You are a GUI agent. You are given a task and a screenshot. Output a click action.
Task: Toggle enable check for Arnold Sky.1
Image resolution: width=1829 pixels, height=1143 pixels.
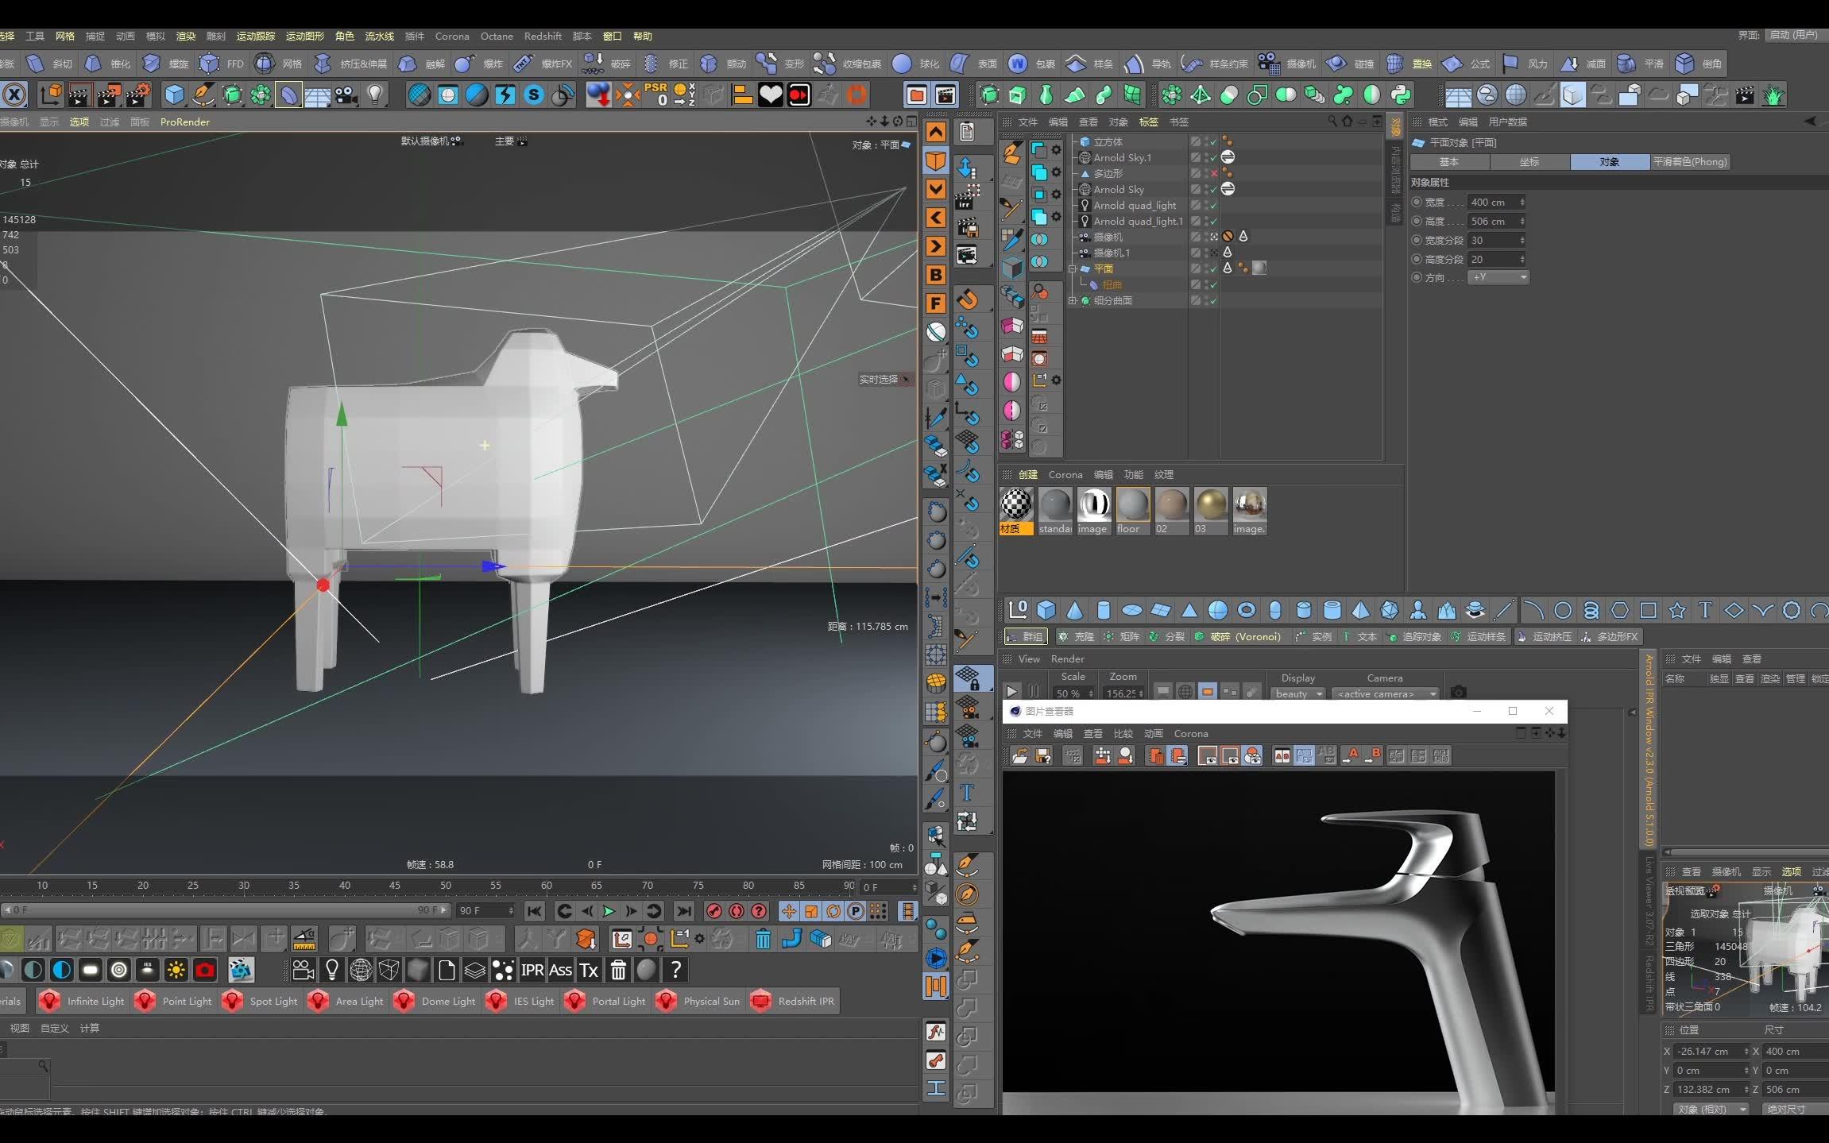1212,157
